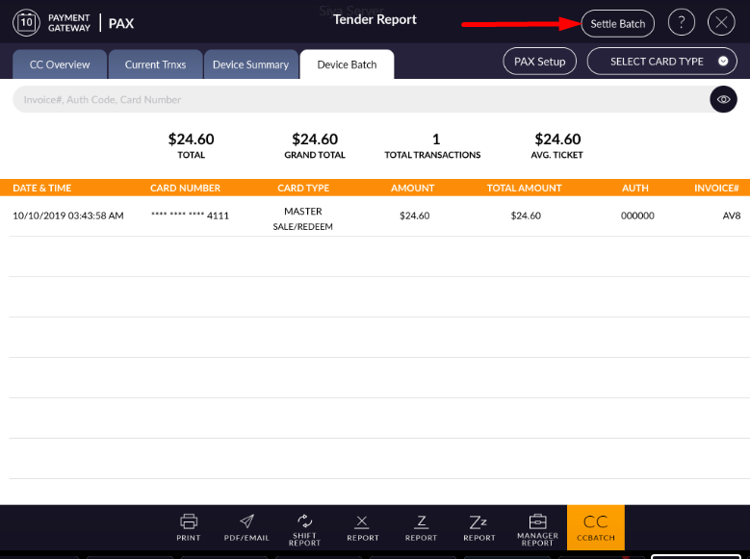Screen dimensions: 750x559
Task: Select the highlighted CC Batch button
Action: 596,527
